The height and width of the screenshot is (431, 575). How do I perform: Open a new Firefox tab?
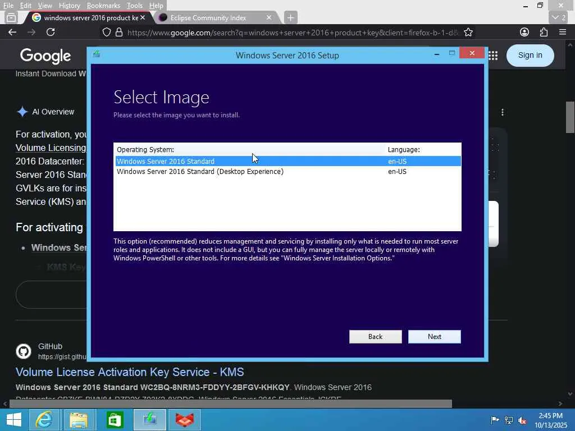(x=290, y=17)
